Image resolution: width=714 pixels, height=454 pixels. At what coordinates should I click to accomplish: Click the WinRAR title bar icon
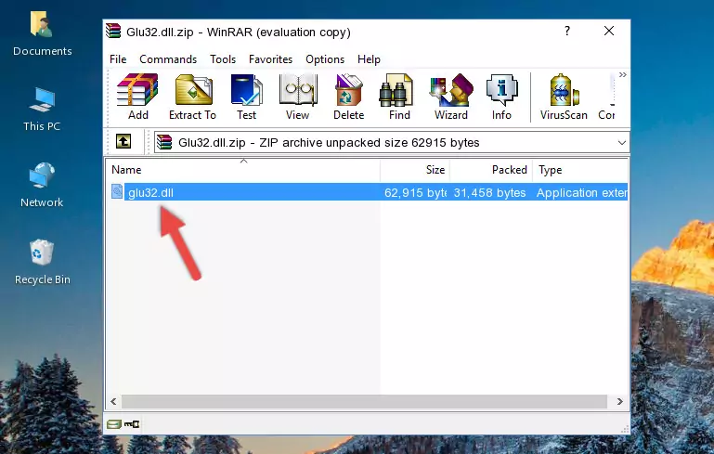click(x=113, y=31)
